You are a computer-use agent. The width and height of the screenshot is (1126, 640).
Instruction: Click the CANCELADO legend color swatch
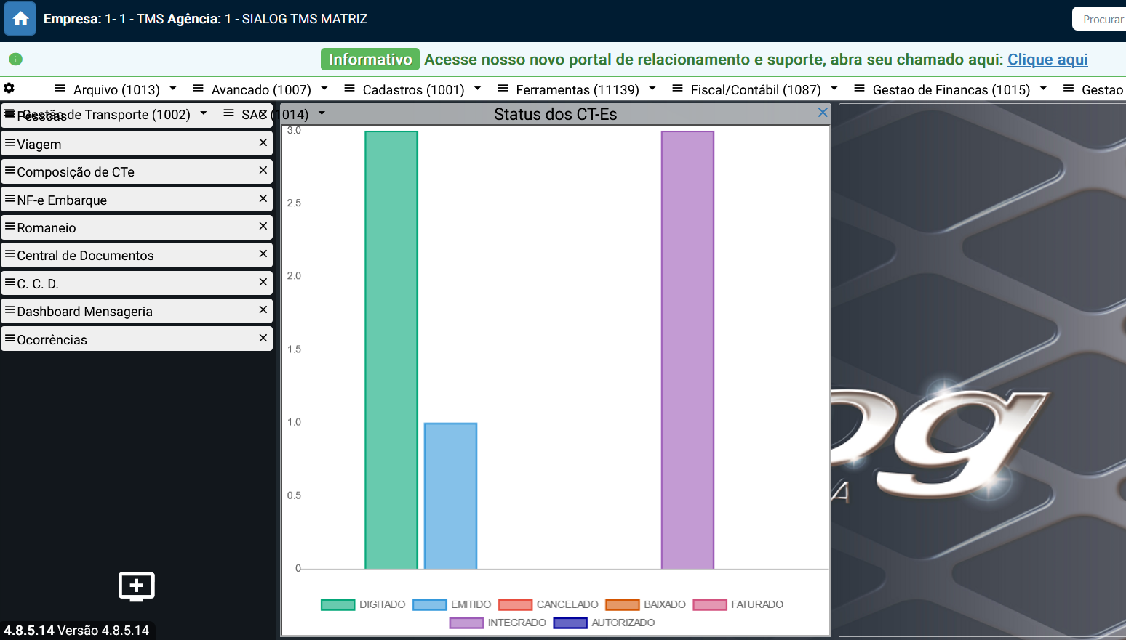click(x=515, y=604)
